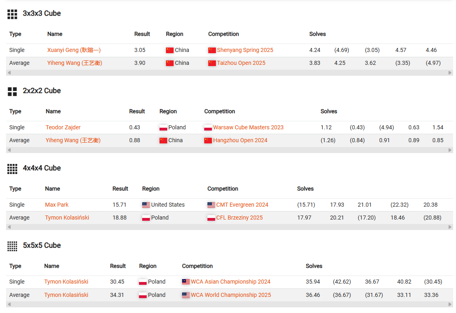
Task: Click the 5x5x5 Cube heading
Action: [41, 245]
